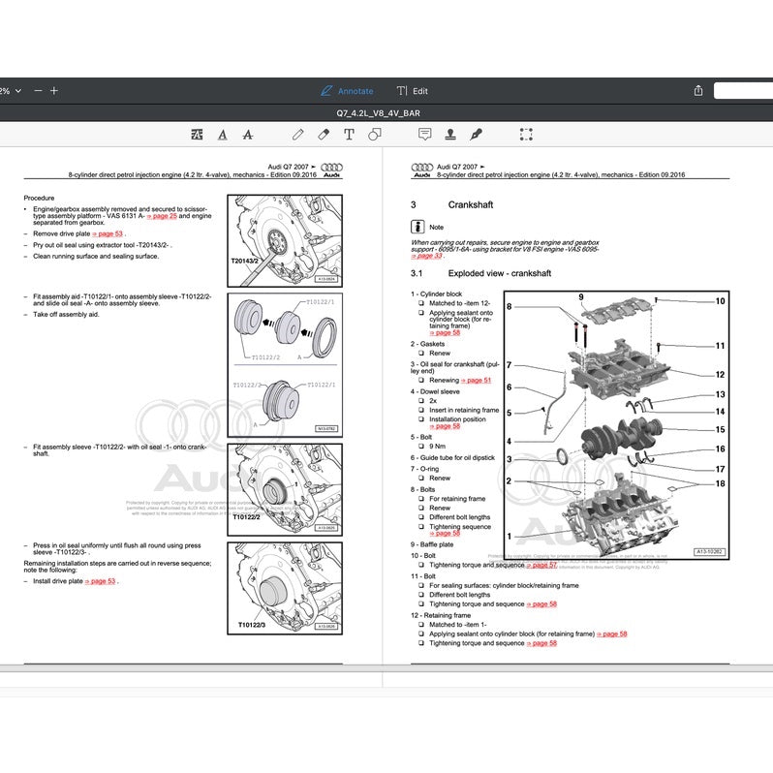This screenshot has height=773, width=773.
Task: Click the search field in the top bar
Action: point(743,90)
